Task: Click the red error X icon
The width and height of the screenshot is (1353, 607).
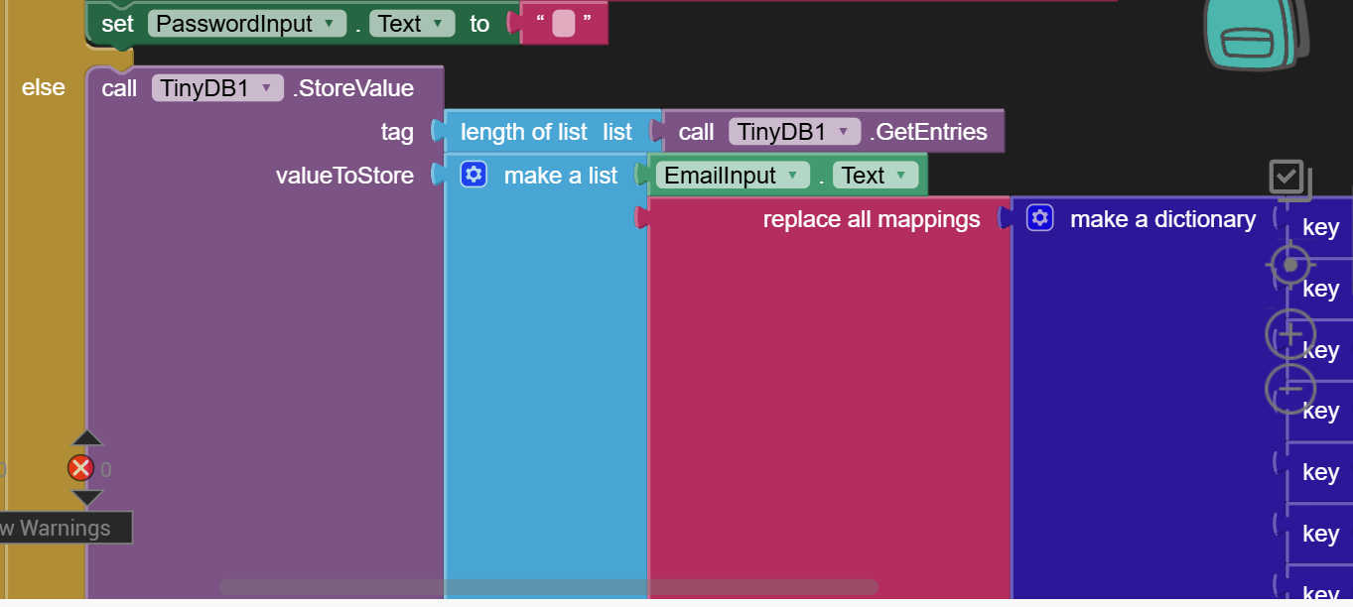Action: click(x=80, y=468)
